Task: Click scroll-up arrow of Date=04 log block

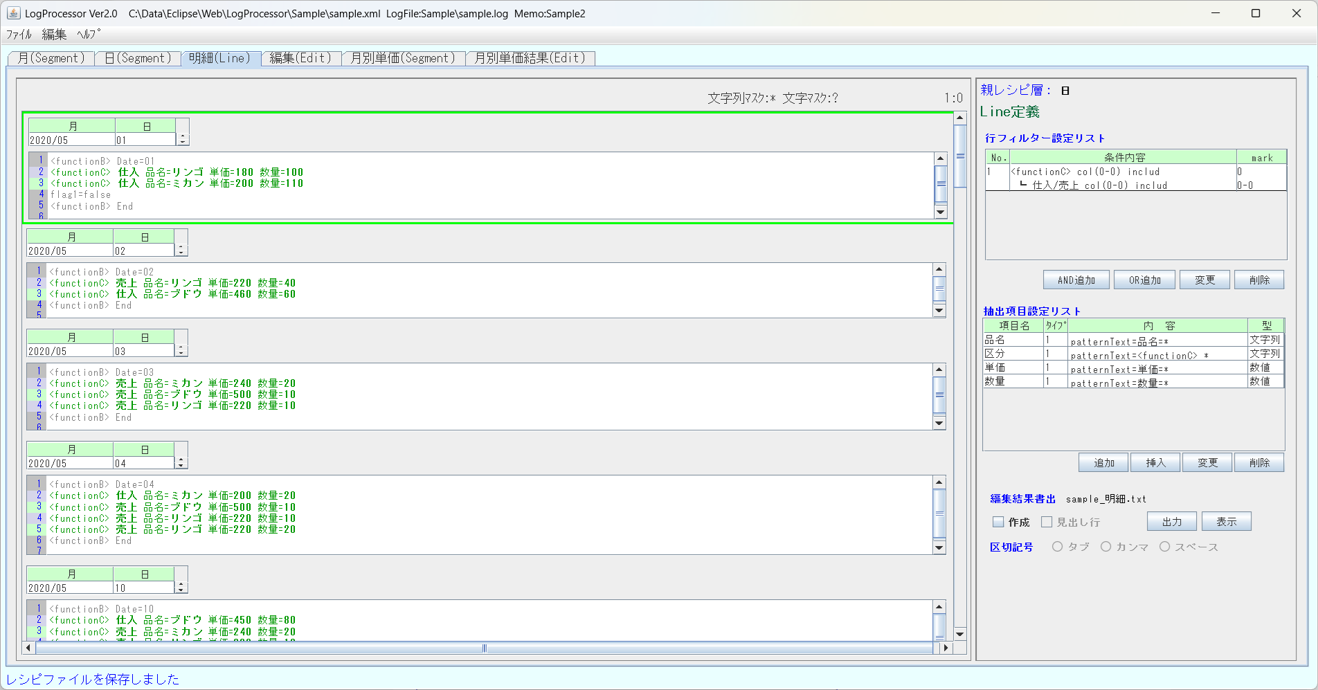Action: 939,482
